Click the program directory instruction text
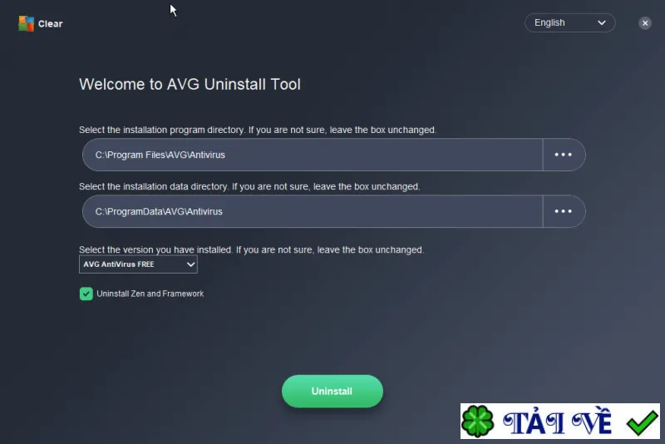This screenshot has width=665, height=444. tap(258, 130)
